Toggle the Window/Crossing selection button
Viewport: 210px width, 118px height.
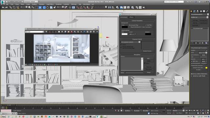coord(40,8)
